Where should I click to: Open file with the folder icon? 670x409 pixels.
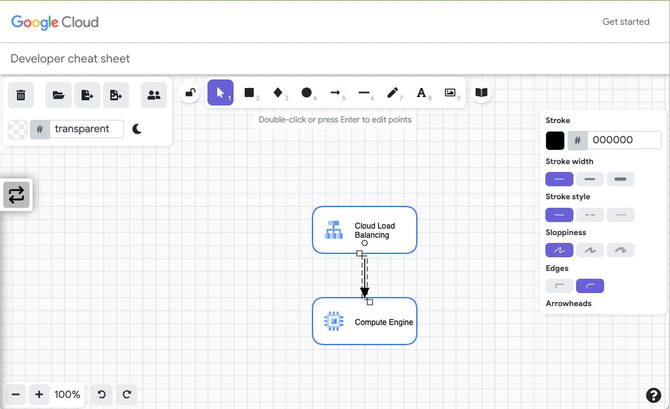coord(59,95)
